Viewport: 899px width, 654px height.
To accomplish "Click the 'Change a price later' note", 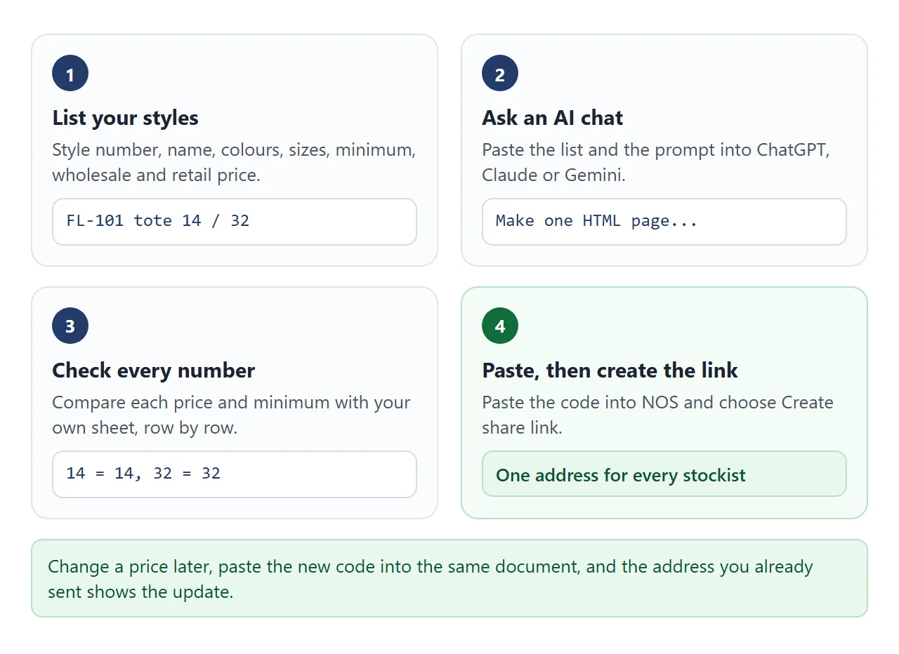I will tap(449, 578).
